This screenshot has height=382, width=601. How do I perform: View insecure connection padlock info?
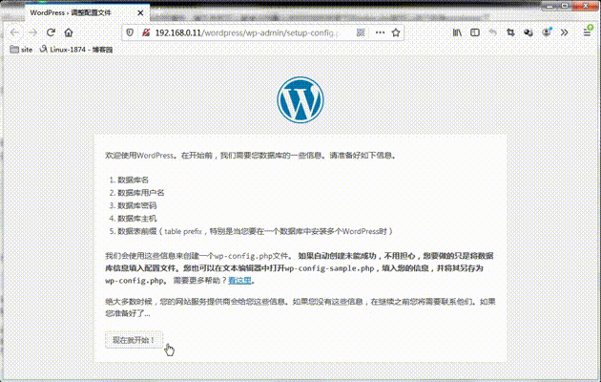[146, 32]
